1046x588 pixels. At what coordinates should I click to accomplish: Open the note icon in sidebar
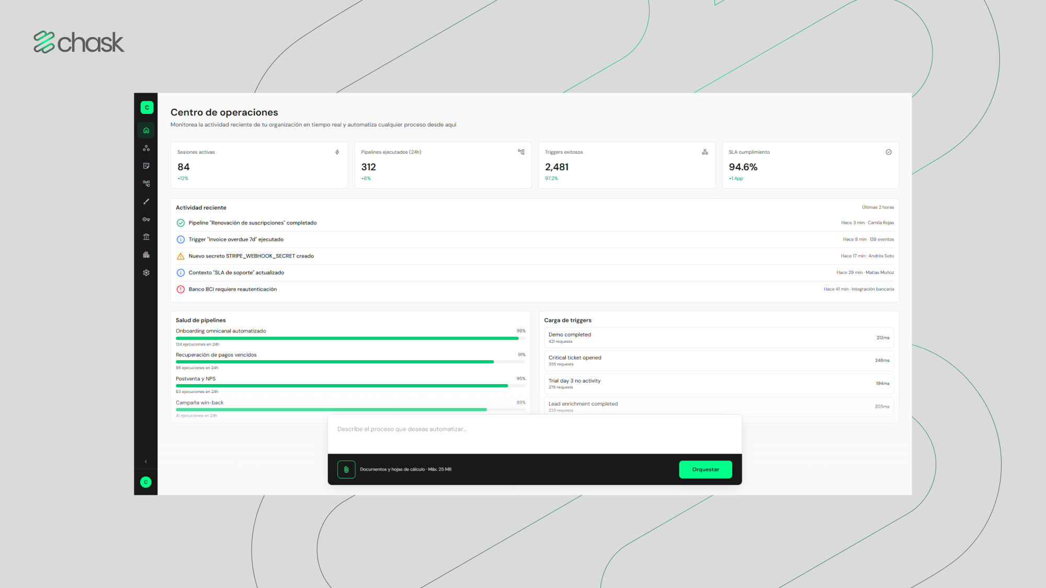pyautogui.click(x=146, y=166)
